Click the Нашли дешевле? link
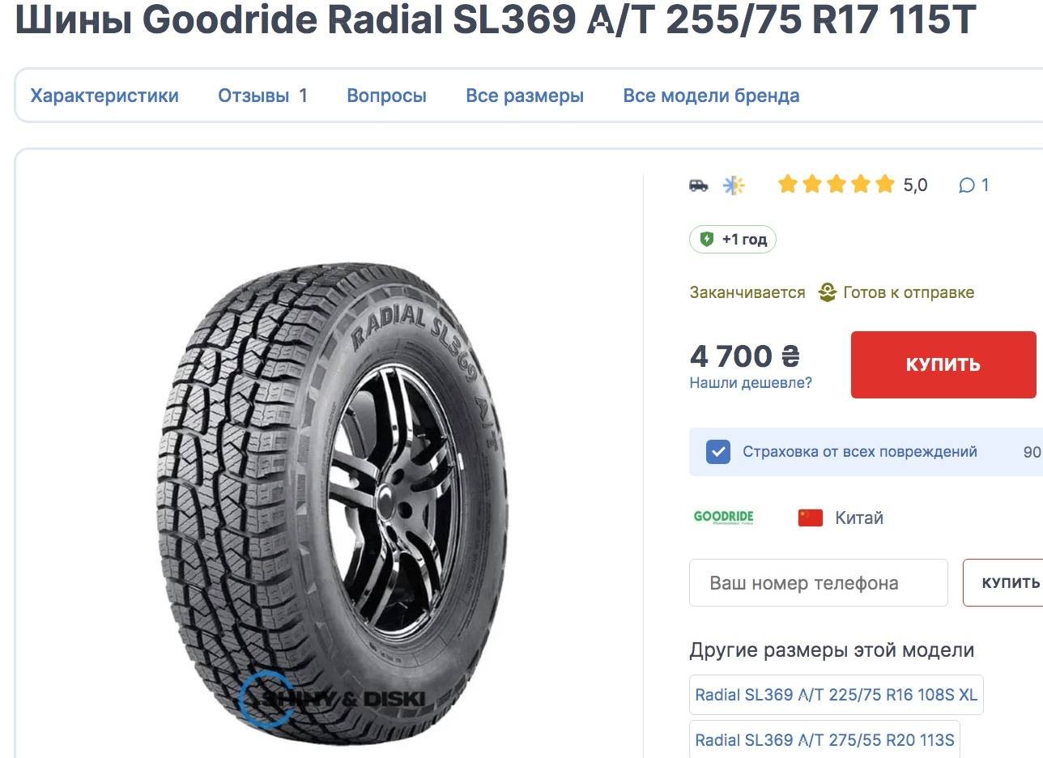The image size is (1043, 758). pyautogui.click(x=751, y=383)
